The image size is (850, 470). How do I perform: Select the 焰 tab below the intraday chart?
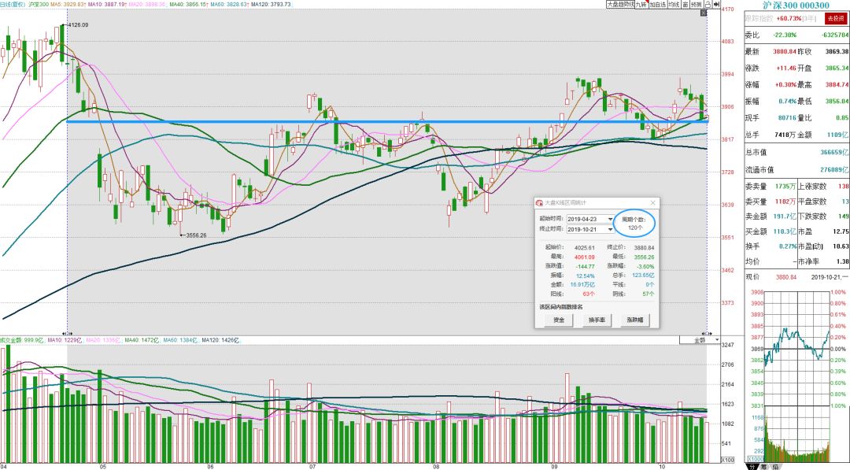pyautogui.click(x=774, y=466)
